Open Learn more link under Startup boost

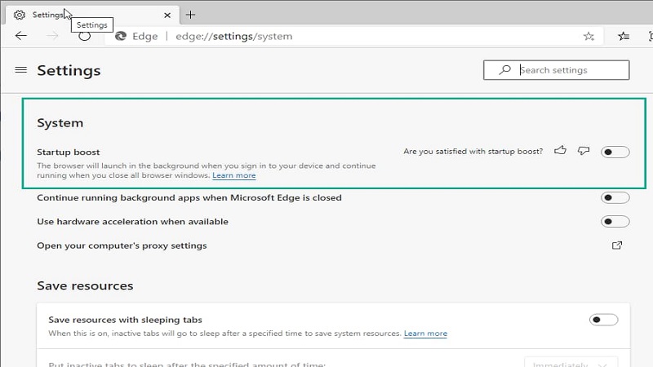(233, 175)
